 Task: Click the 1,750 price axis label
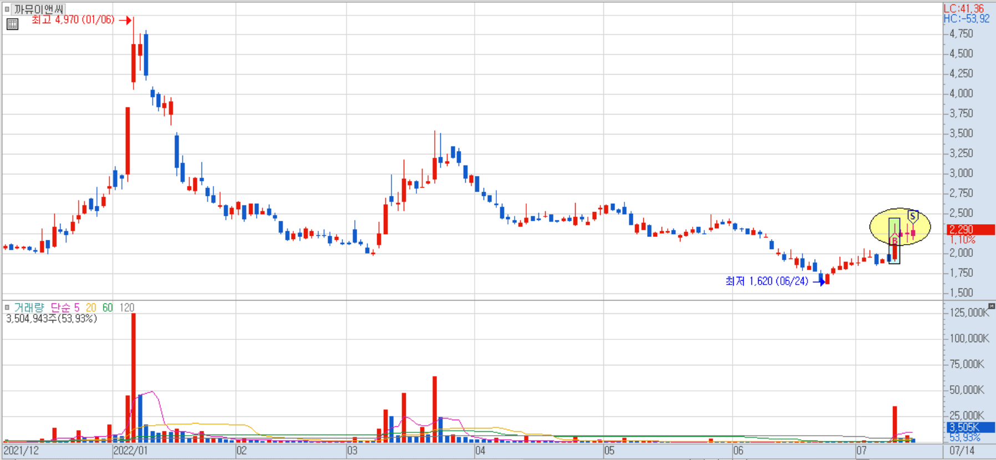[961, 273]
